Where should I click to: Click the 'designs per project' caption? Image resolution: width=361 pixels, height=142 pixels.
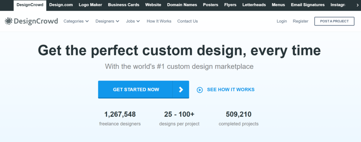pyautogui.click(x=179, y=124)
